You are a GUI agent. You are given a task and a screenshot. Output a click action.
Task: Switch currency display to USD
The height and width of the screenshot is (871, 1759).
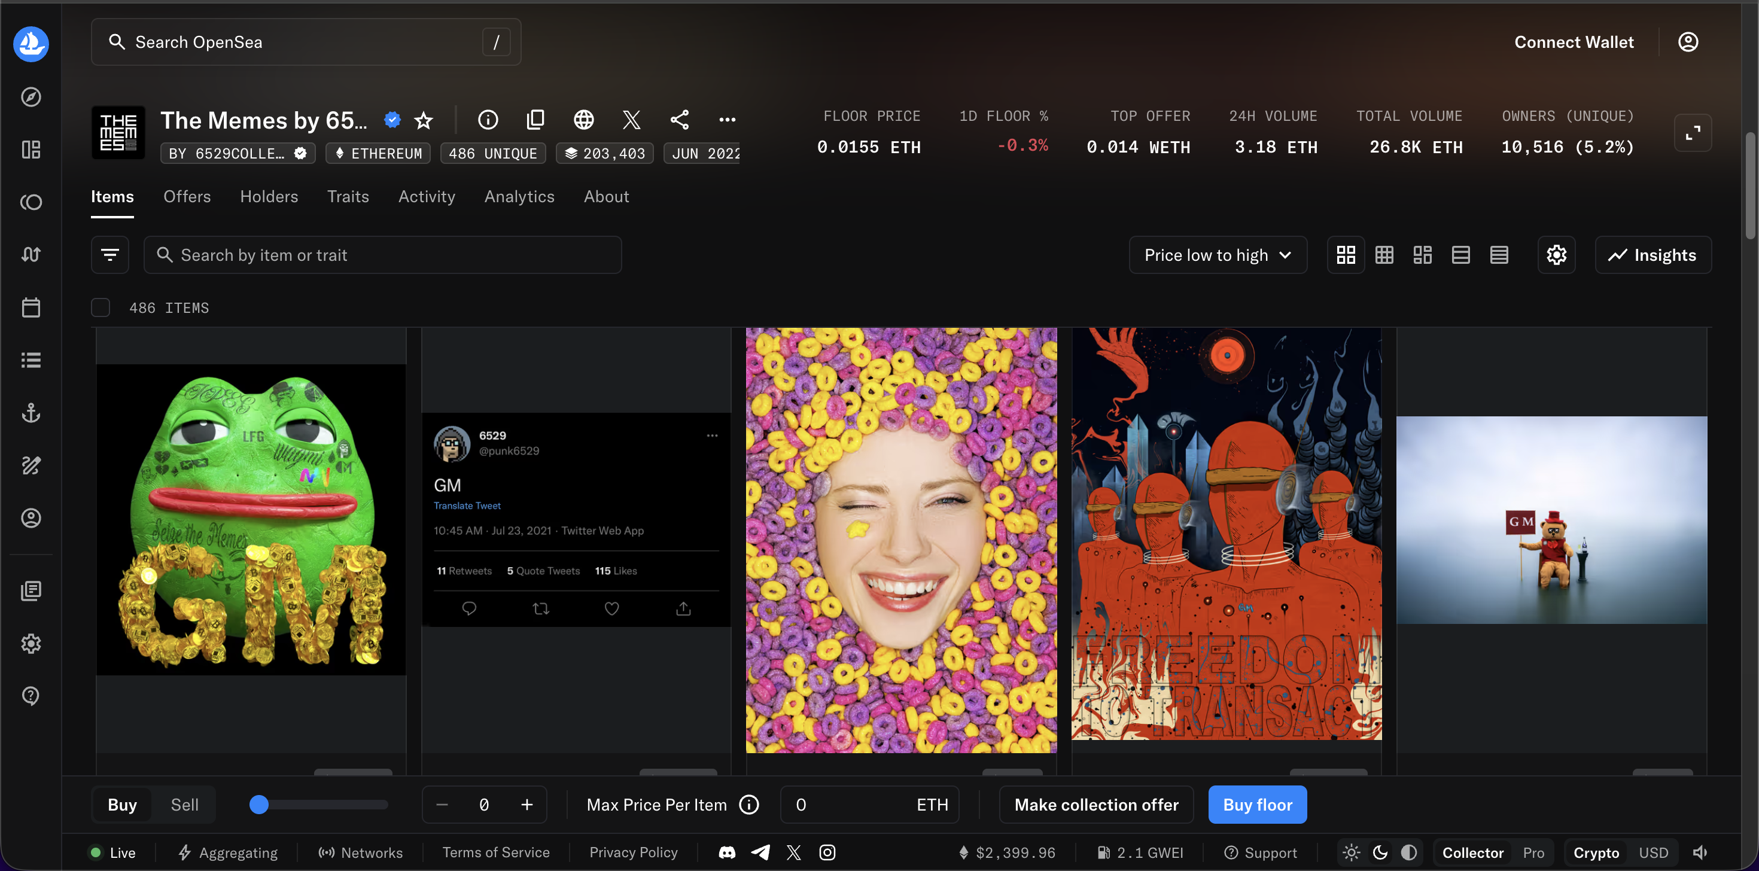[x=1653, y=852]
